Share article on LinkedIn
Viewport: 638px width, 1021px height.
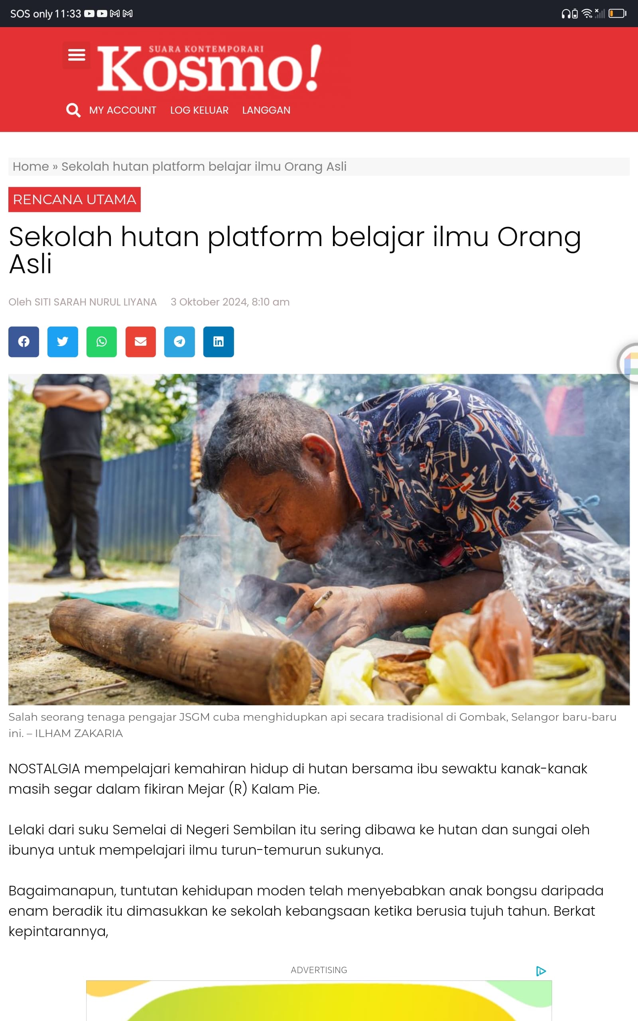219,342
